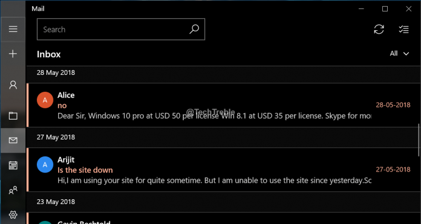Click Arijit's blue avatar circle
The width and height of the screenshot is (421, 224).
(x=45, y=164)
